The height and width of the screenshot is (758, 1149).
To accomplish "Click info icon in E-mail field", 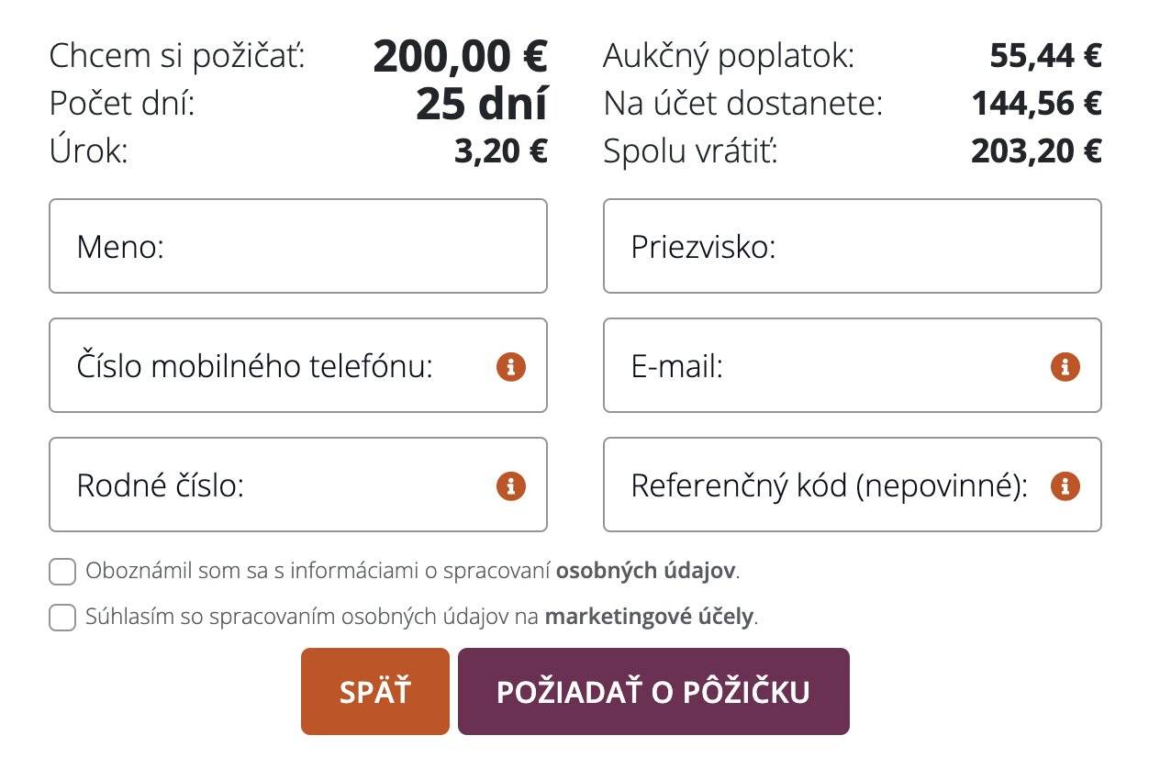I will (x=1065, y=367).
